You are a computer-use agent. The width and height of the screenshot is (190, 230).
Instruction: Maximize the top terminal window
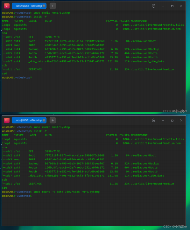(x=172, y=6)
